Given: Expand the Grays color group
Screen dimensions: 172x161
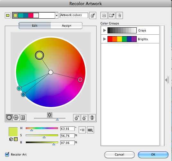Looking at the screenshot, I should tap(105, 30).
